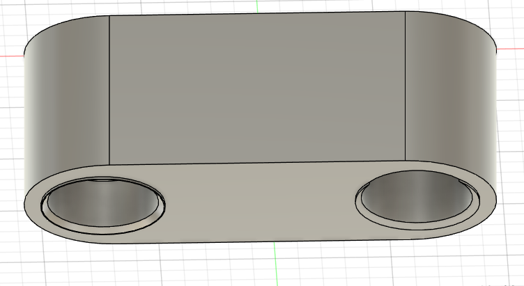Click the inner wall of the left hole
Viewport: 524px width, 286px height.
pyautogui.click(x=105, y=202)
